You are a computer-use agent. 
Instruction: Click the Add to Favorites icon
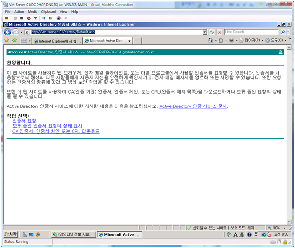coord(14,40)
